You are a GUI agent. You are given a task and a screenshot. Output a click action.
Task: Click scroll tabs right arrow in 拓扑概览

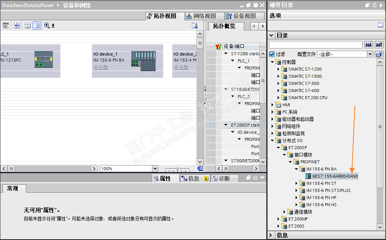[263, 26]
